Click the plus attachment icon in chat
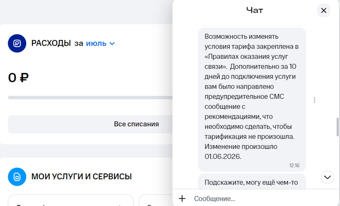340x206 pixels. pyautogui.click(x=182, y=198)
